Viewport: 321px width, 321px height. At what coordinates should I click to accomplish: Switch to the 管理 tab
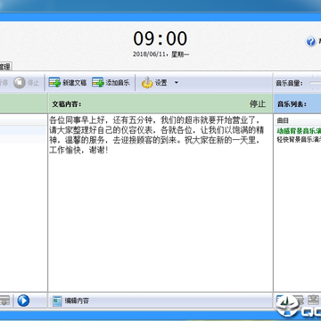[5, 67]
